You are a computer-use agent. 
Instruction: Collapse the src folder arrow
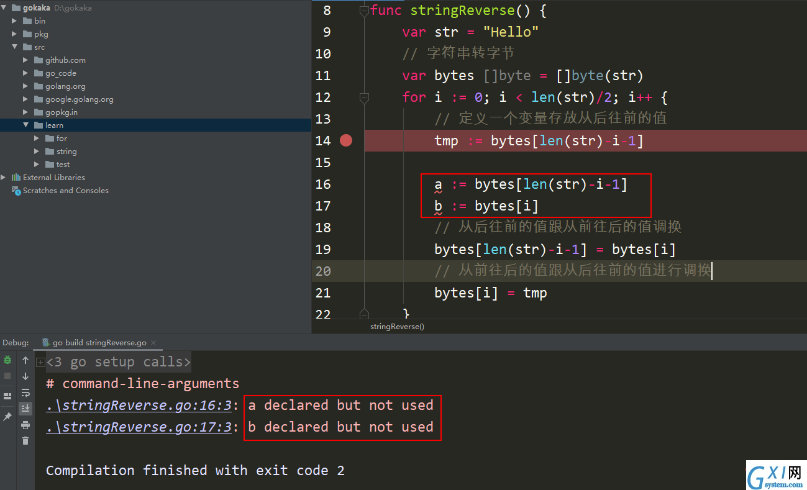(x=14, y=47)
